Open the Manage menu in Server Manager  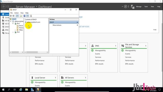point(139,7)
